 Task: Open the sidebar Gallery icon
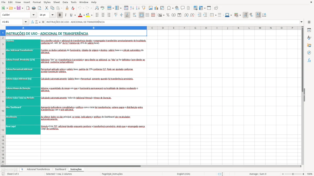[x=309, y=45]
